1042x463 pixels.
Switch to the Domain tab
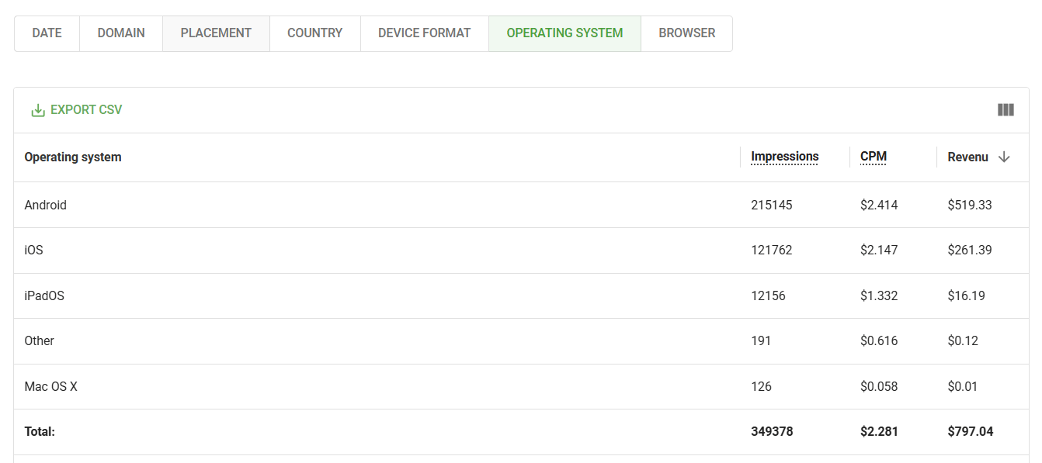click(121, 33)
